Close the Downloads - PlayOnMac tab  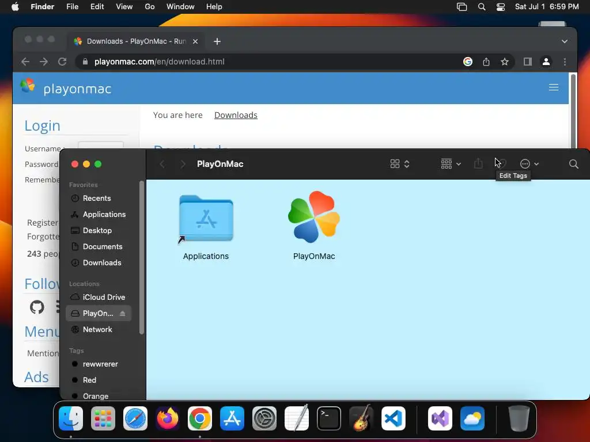pyautogui.click(x=195, y=41)
